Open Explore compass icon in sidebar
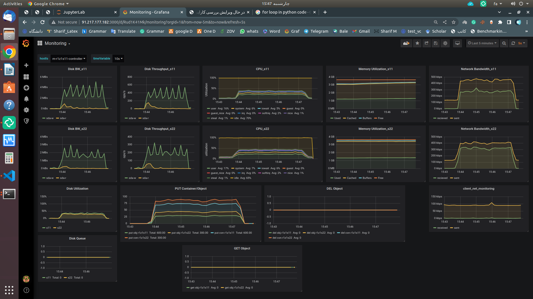 [26, 88]
